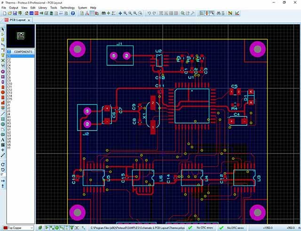Click crystal X1 on the PCB
Screen dimensions: 301x231
[153, 115]
